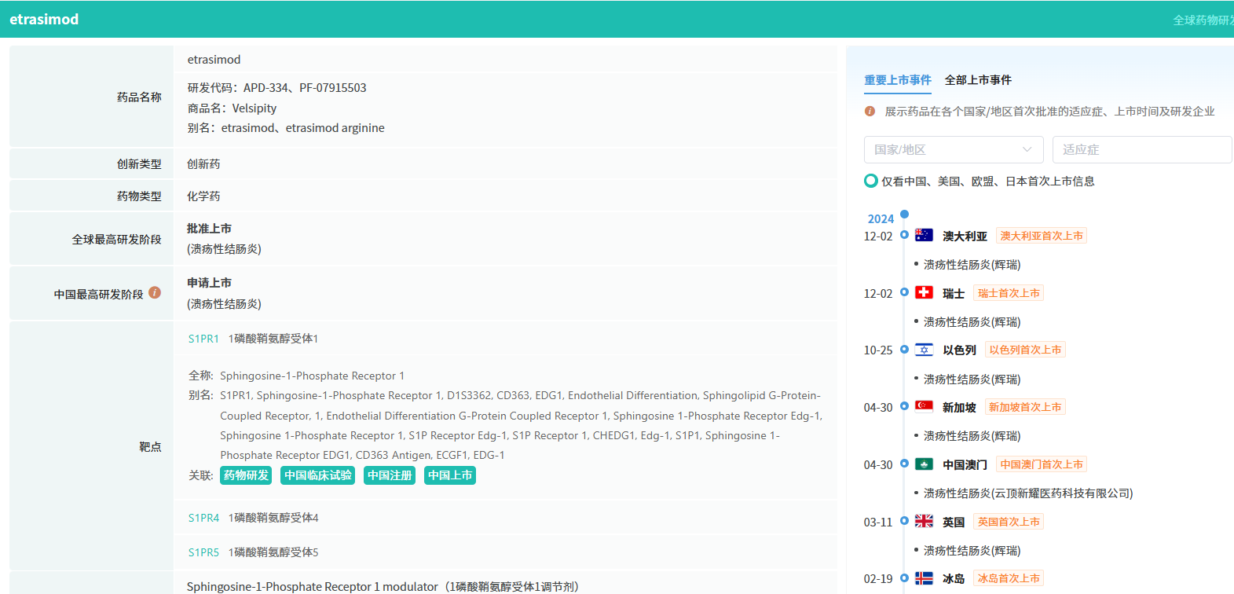The image size is (1234, 594).
Task: Expand the S1PR4 target entry
Action: point(203,518)
